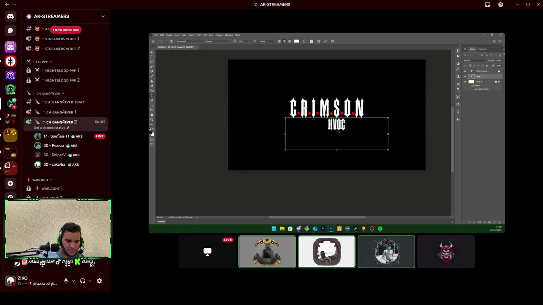The height and width of the screenshot is (305, 543).
Task: Jump to 1 NEW MENTION
Action: tap(66, 30)
